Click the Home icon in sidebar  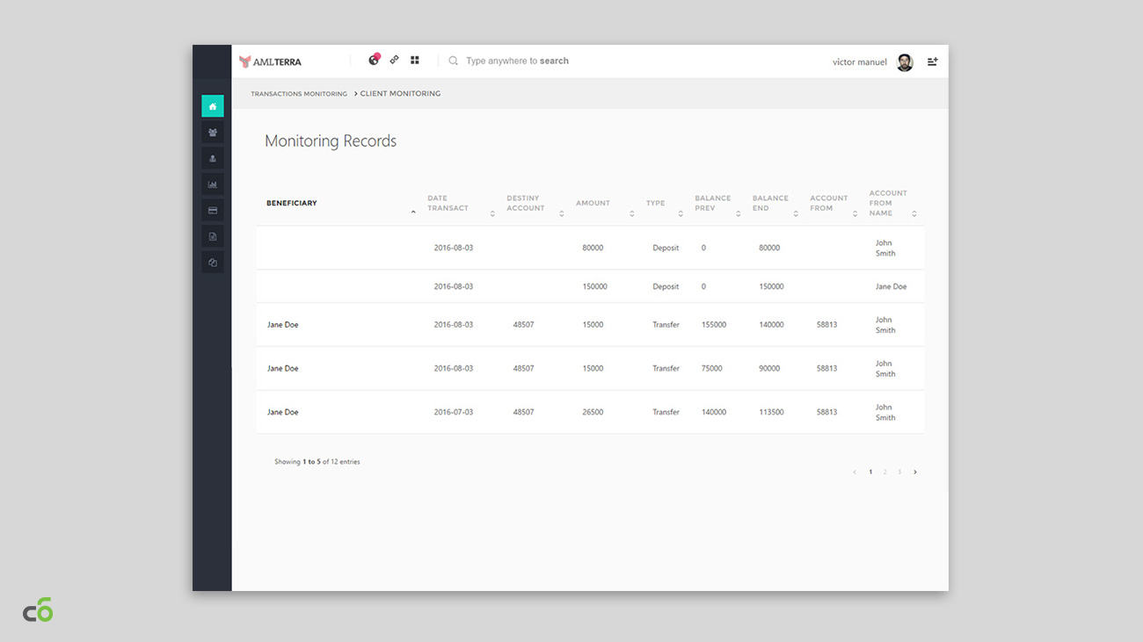coord(212,106)
